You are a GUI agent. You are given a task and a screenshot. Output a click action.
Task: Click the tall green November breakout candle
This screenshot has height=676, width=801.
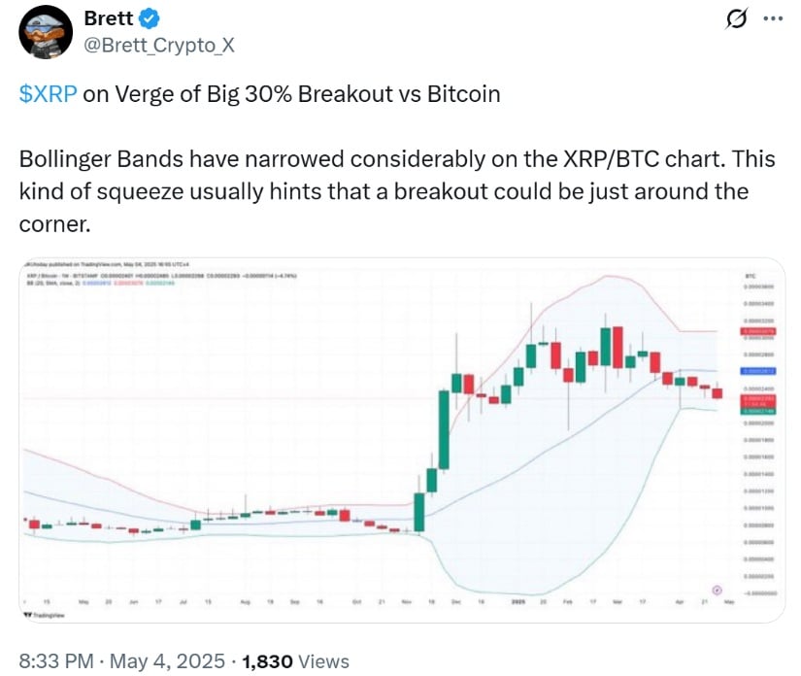[x=444, y=427]
